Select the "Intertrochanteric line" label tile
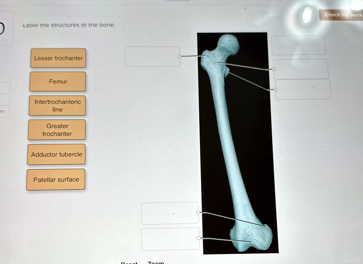363x264 pixels. 57,105
